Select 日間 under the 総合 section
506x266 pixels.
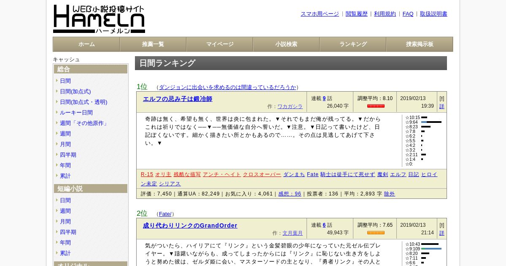[x=65, y=81]
